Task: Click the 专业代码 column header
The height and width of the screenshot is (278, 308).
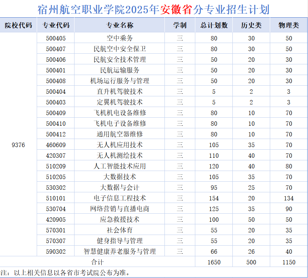Action: click(x=56, y=25)
